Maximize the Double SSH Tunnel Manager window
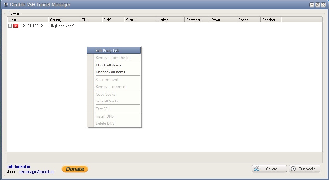The image size is (329, 180). click(x=318, y=5)
